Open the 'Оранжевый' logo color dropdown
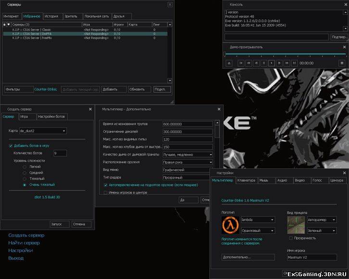Screen dimensions: 349x279 point(258,231)
